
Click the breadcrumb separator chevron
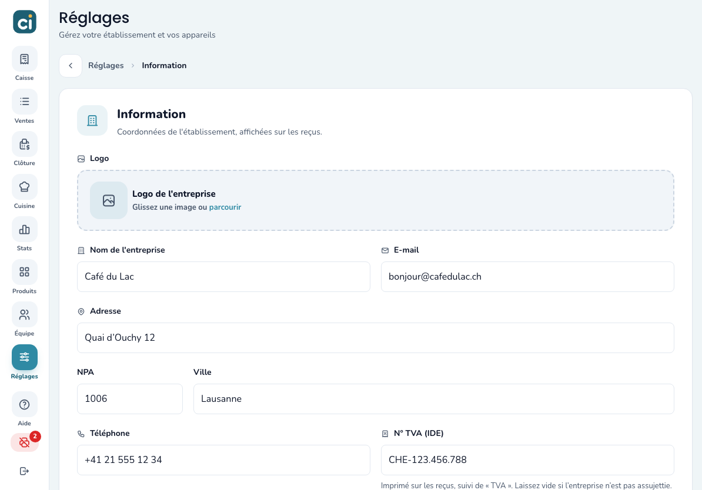pyautogui.click(x=133, y=66)
